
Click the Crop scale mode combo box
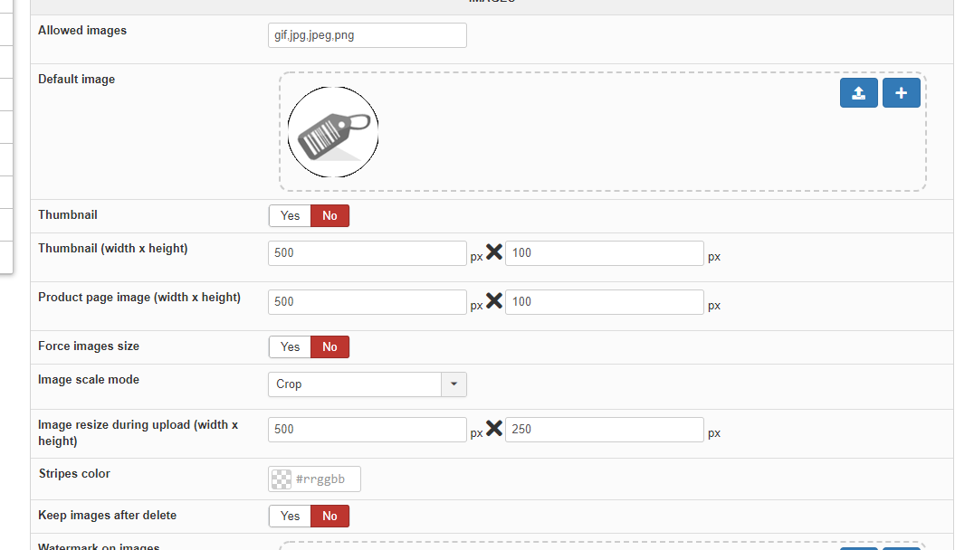pos(355,384)
